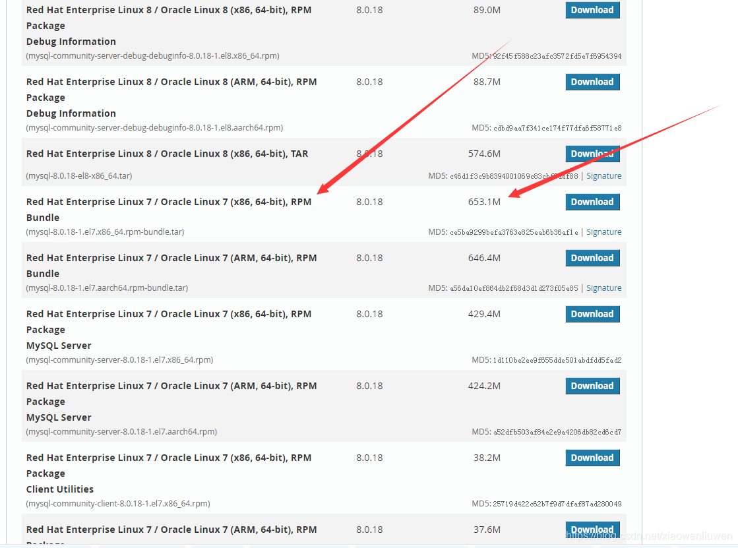The image size is (738, 548).
Task: Click filename mysql-community-server-debug-debuginfo-8.0.18-1.el8.x86_64.rpm
Action: click(x=152, y=56)
